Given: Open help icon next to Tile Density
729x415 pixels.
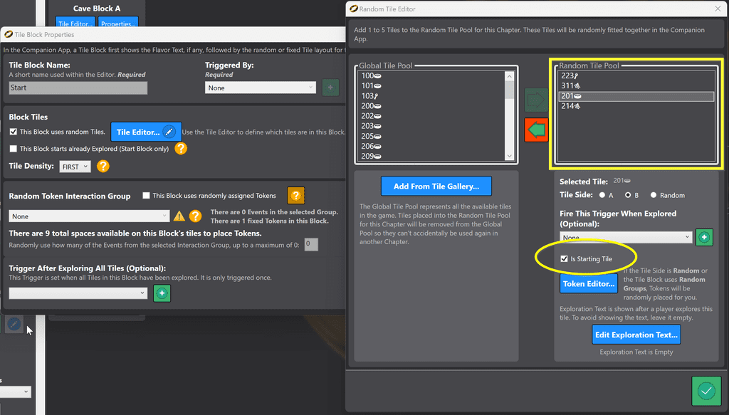Looking at the screenshot, I should tap(103, 167).
